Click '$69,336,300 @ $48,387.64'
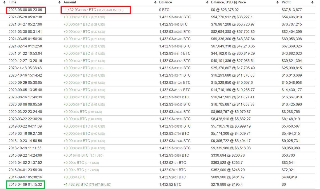This screenshot has width=320, height=189. coord(233,39)
